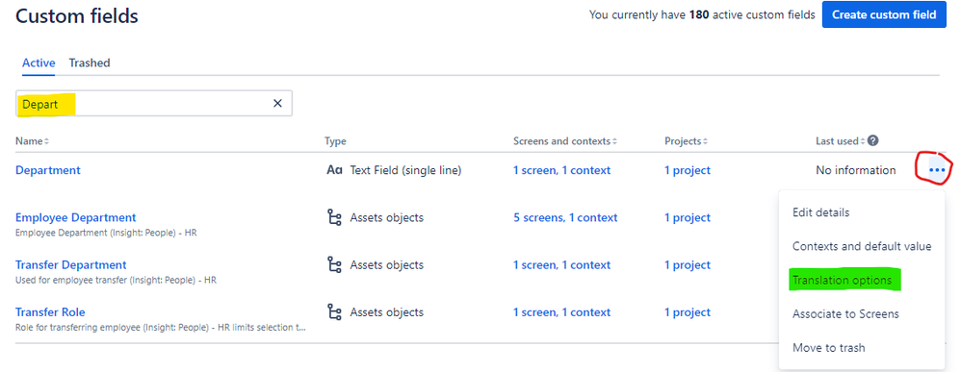Click the Text Field type icon for Department

tap(335, 171)
